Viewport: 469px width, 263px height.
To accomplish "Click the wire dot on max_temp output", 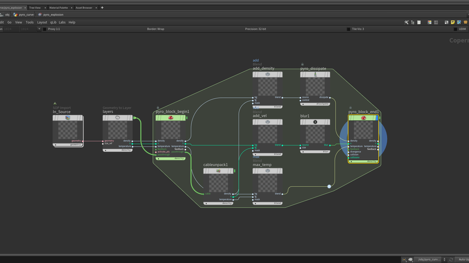I will tap(329, 186).
